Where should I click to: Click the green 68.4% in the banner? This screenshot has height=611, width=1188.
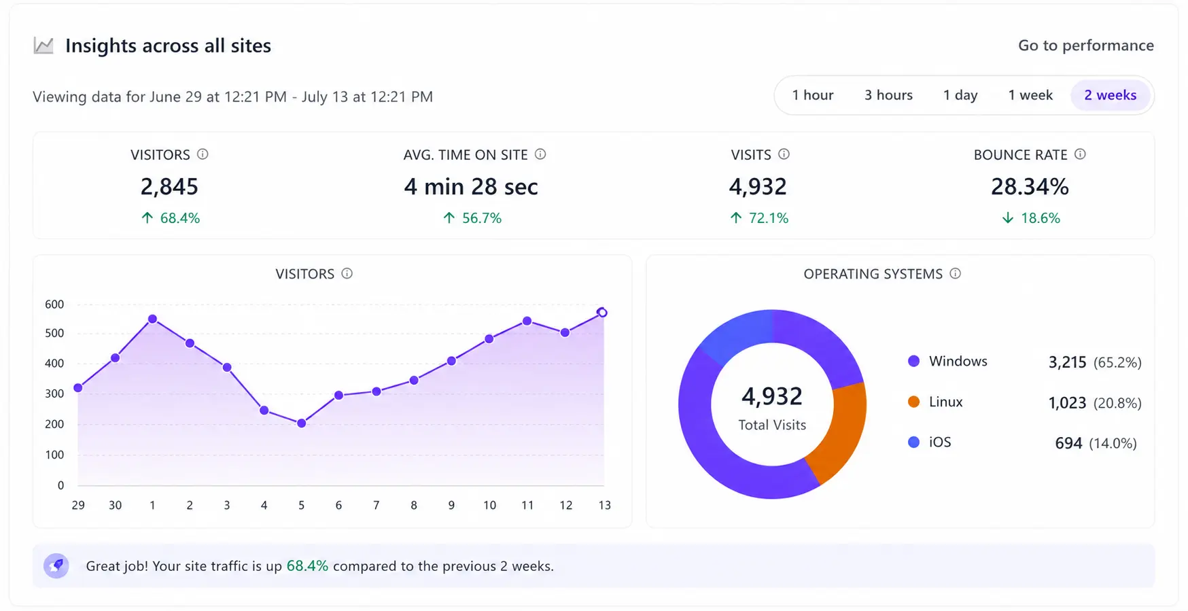click(x=307, y=565)
